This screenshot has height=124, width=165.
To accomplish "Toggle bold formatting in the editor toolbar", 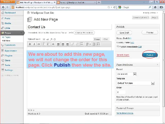I will (x=30, y=44).
